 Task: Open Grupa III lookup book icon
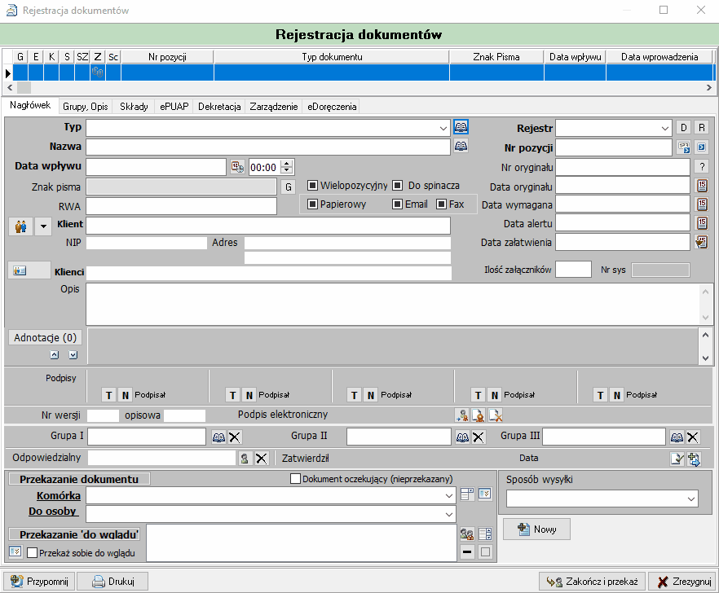click(677, 437)
